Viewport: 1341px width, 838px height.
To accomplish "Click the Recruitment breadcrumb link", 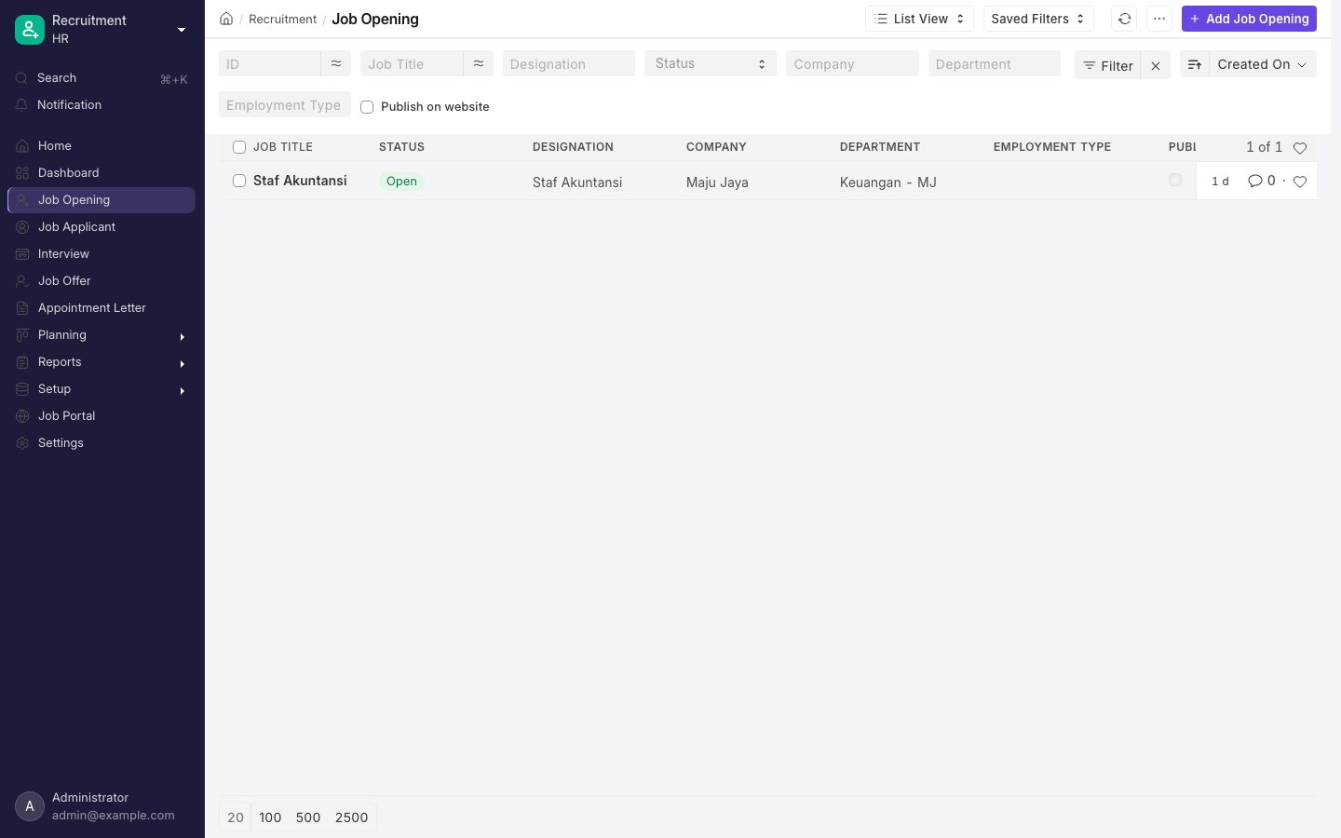I will (282, 19).
